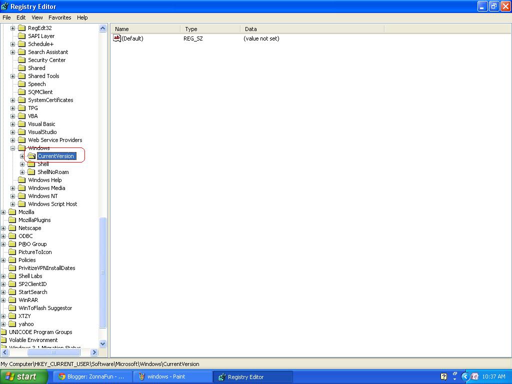Select the Shell Labs key
Viewport: 512px width, 384px height.
[30, 276]
